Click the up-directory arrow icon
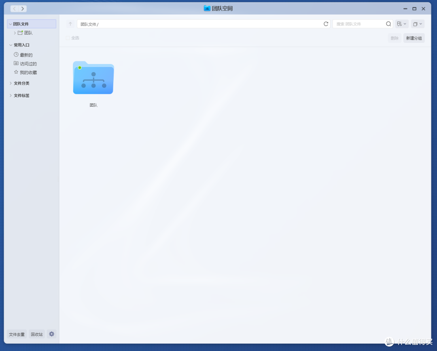The width and height of the screenshot is (437, 351). click(70, 24)
